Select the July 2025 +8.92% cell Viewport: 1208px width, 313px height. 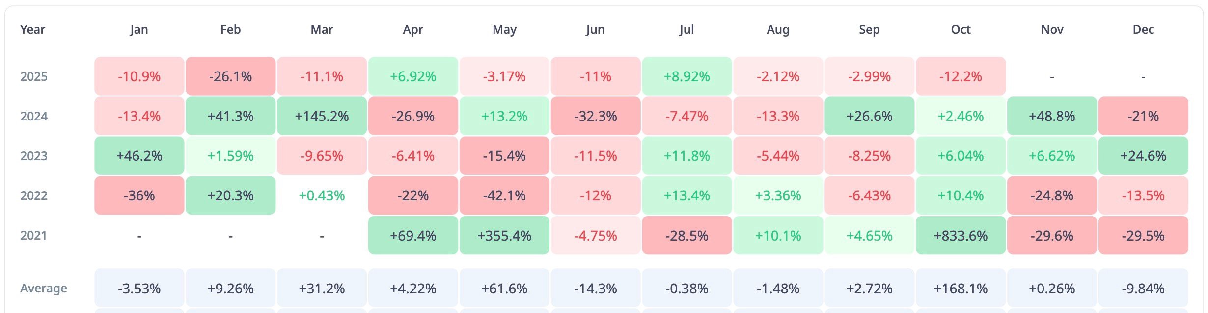[687, 76]
